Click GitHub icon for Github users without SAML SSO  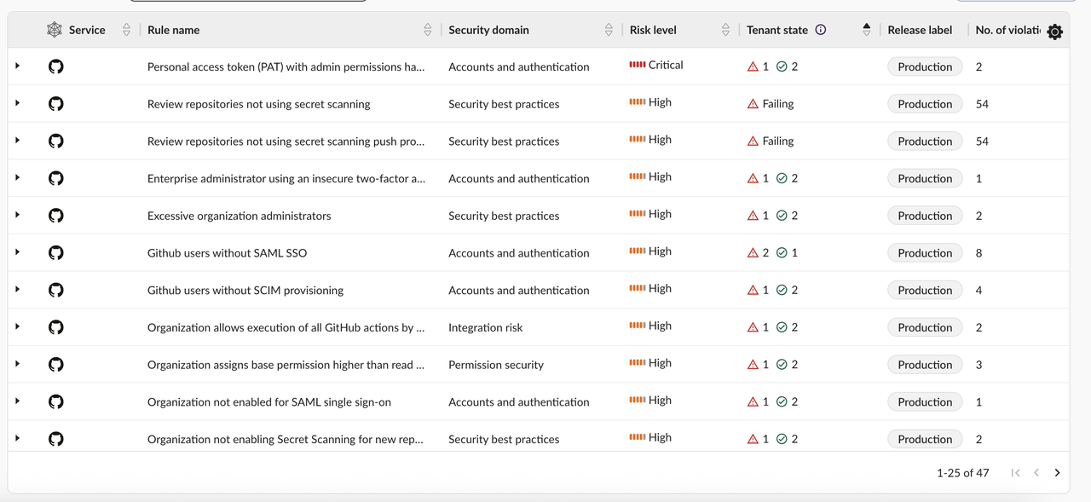click(56, 253)
